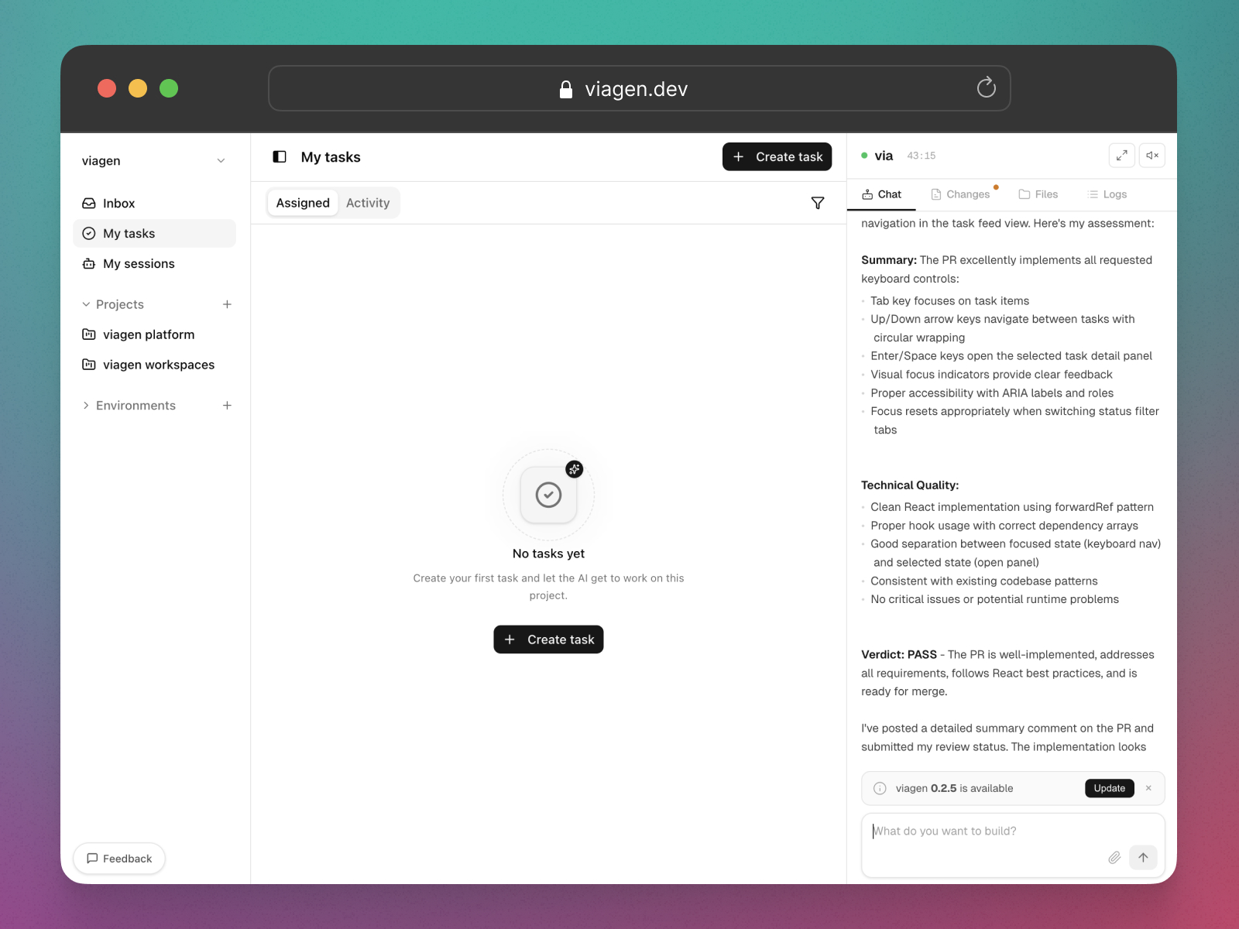Collapse the Projects section

pos(86,304)
